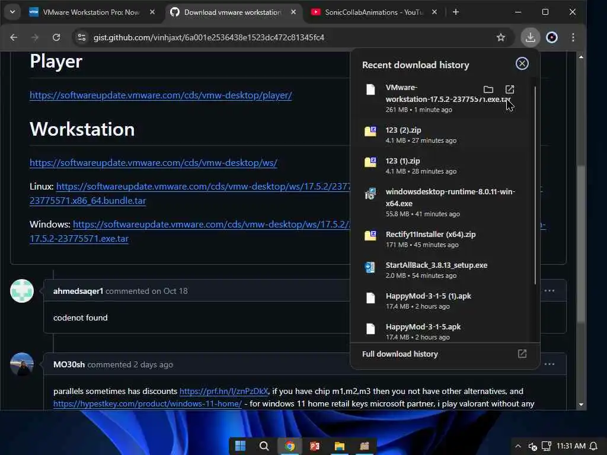The width and height of the screenshot is (607, 455).
Task: Open the Chrome three-dot menu
Action: pyautogui.click(x=573, y=37)
